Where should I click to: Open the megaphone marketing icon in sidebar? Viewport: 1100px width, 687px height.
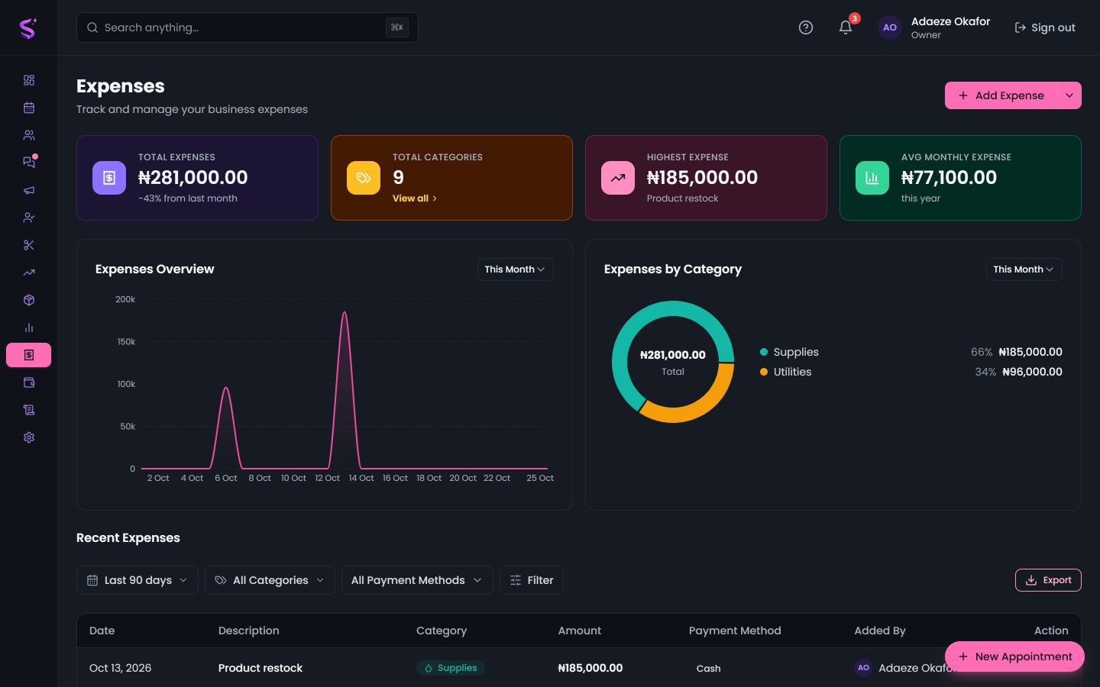[29, 190]
